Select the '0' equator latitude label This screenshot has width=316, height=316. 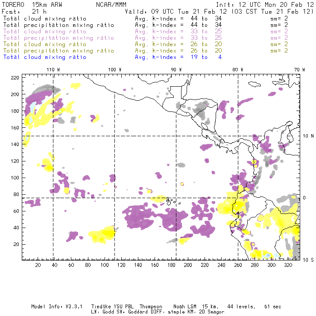304,198
